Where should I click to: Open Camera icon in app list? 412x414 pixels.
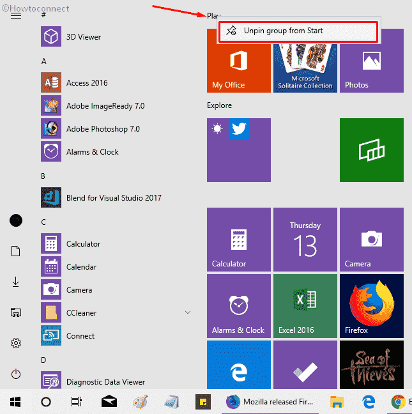51,289
